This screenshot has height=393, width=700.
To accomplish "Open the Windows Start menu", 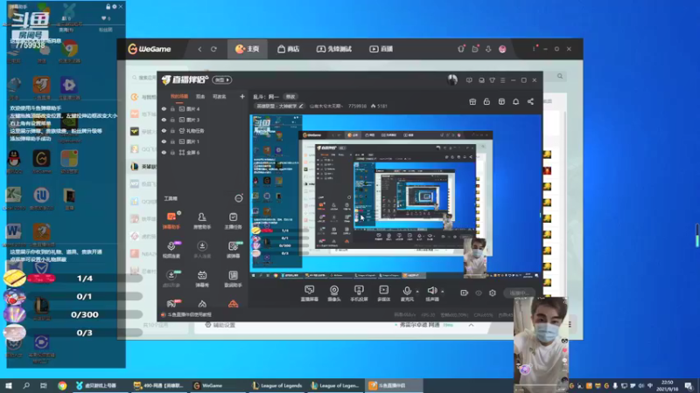I will 9,385.
